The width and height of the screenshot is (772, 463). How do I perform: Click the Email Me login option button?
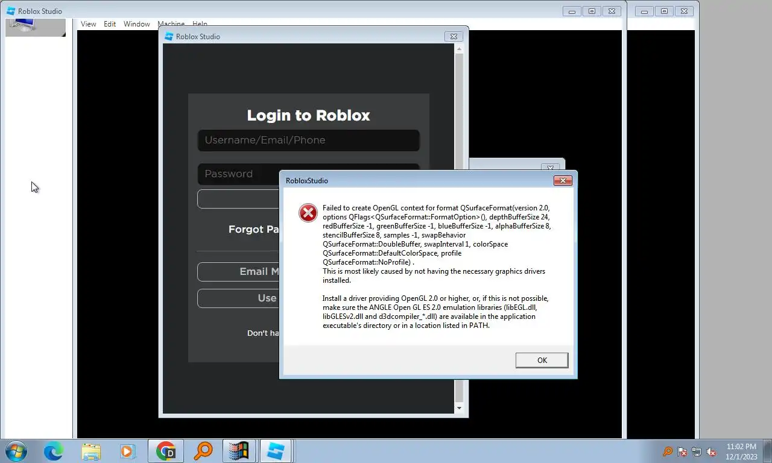click(x=238, y=271)
